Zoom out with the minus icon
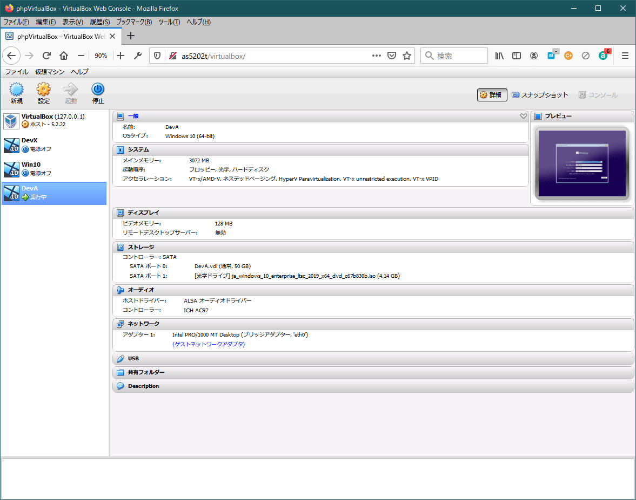 coord(81,56)
